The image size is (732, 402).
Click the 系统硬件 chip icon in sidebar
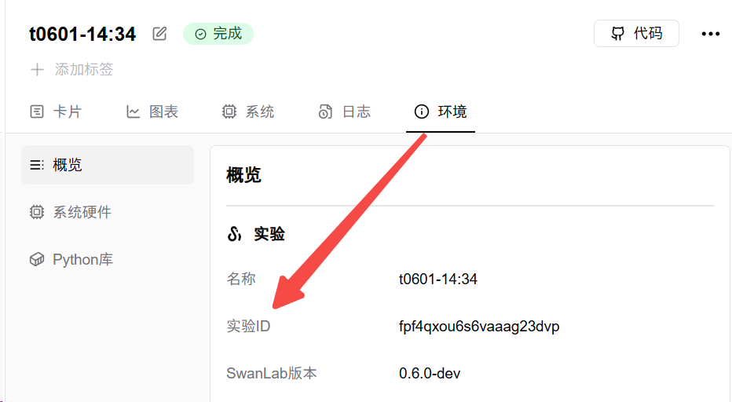click(x=36, y=212)
